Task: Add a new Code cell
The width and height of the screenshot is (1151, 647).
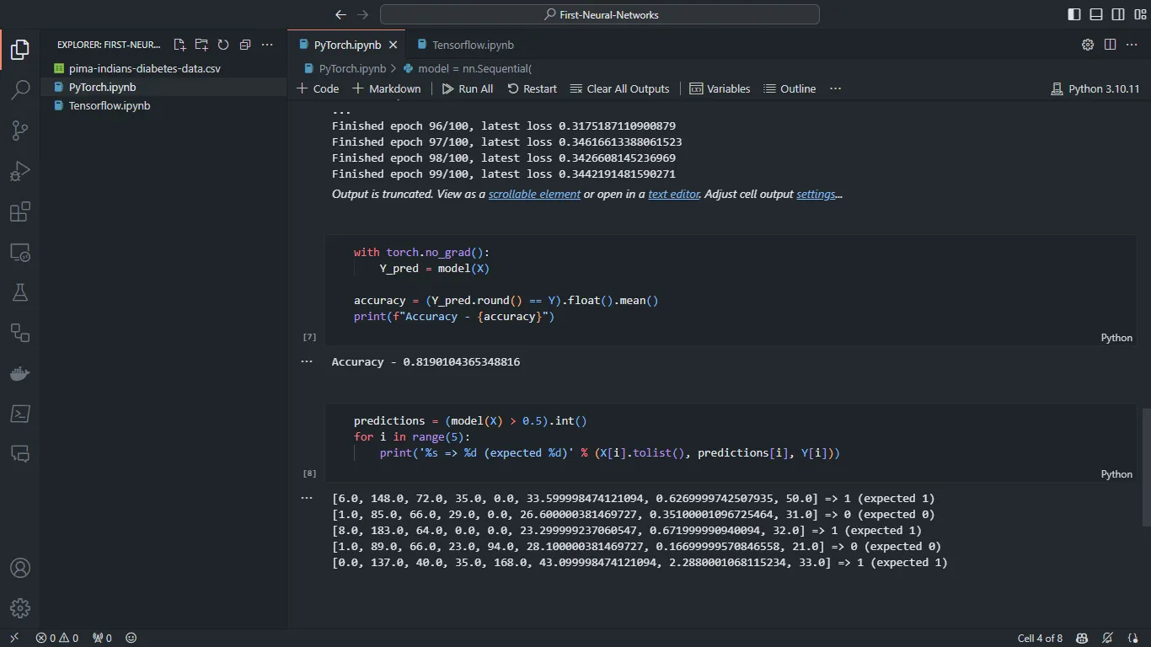Action: tap(318, 88)
